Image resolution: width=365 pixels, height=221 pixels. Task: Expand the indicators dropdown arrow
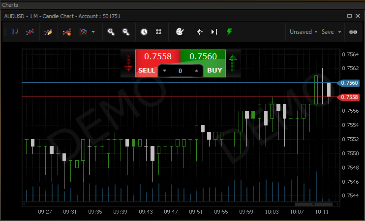click(x=93, y=32)
